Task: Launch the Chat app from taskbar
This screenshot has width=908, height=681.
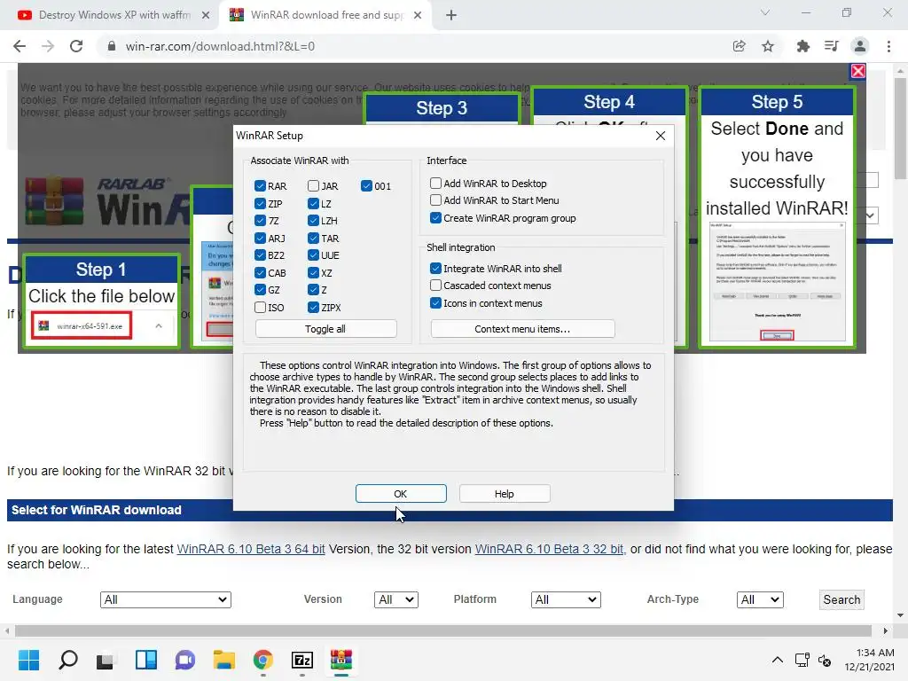Action: (185, 660)
